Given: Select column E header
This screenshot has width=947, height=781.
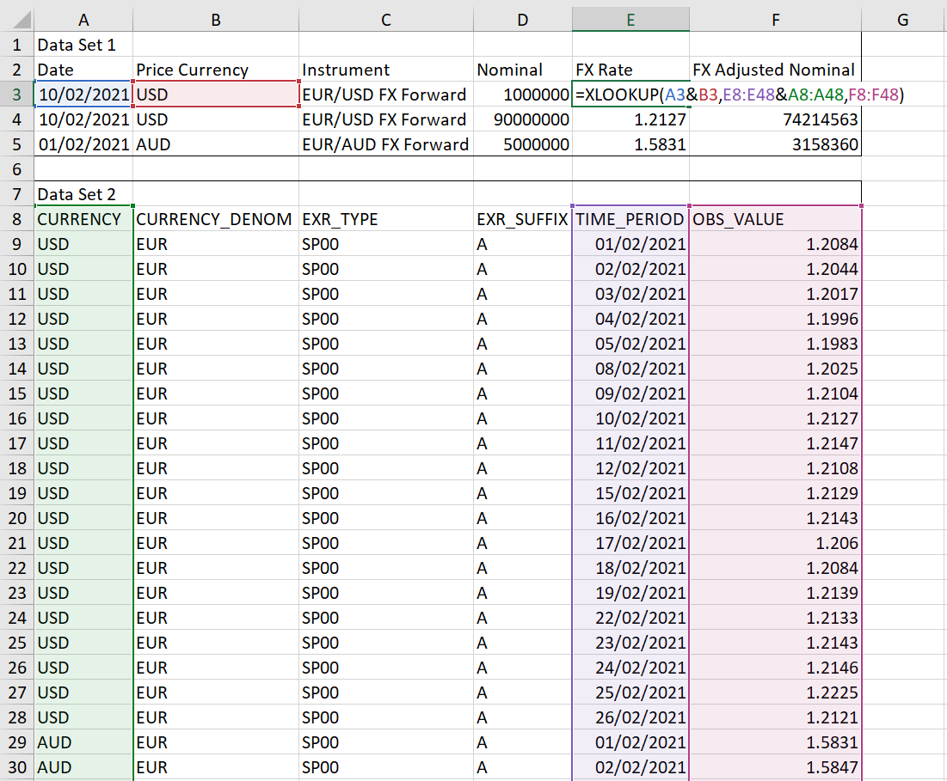Looking at the screenshot, I should pos(630,19).
